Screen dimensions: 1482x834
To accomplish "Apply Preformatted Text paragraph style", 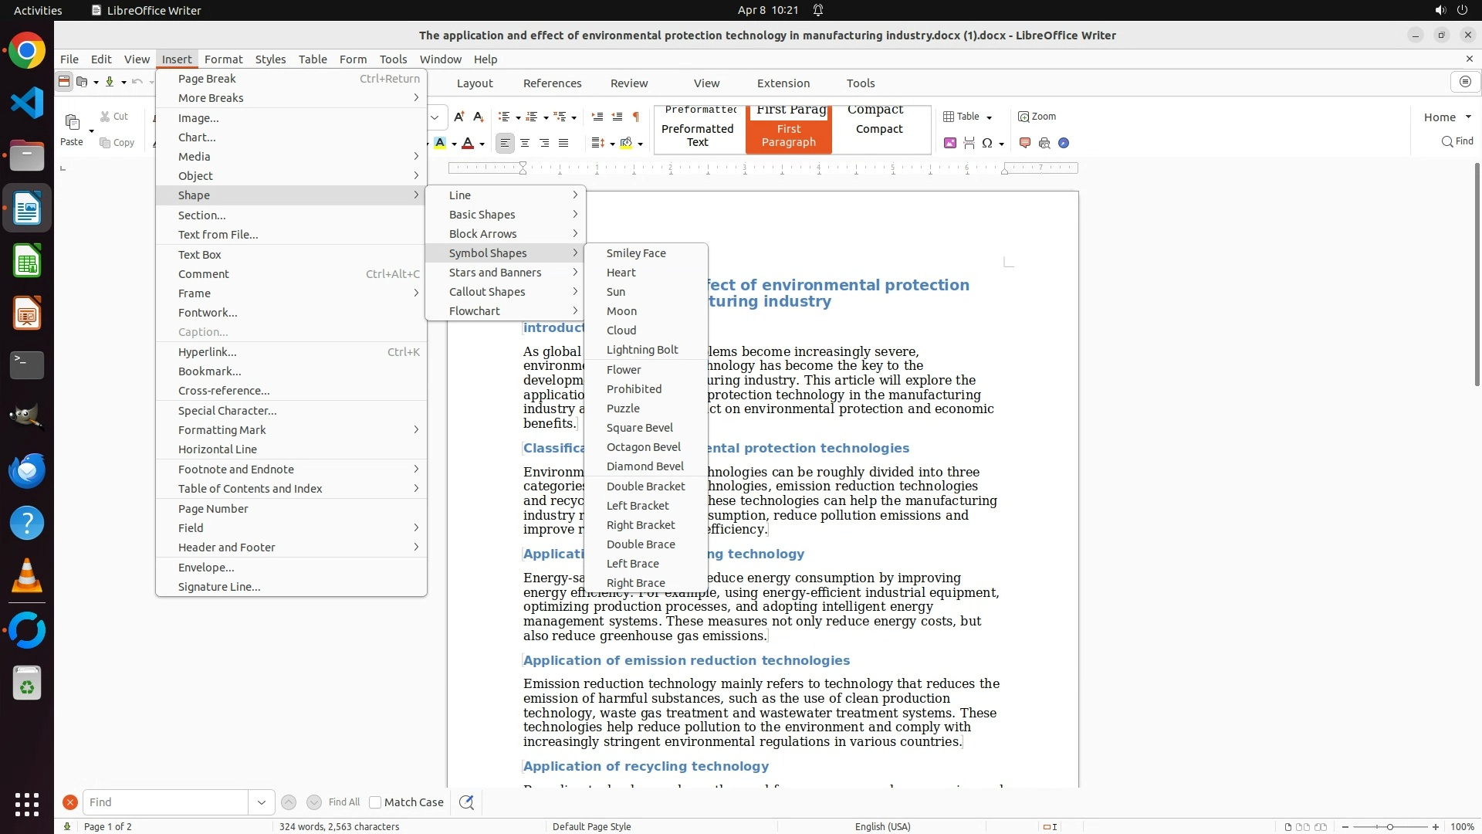I will [x=697, y=135].
